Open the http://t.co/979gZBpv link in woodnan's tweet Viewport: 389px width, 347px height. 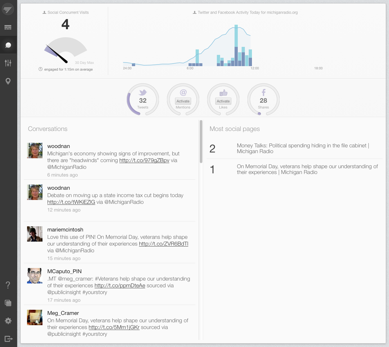[x=144, y=160]
